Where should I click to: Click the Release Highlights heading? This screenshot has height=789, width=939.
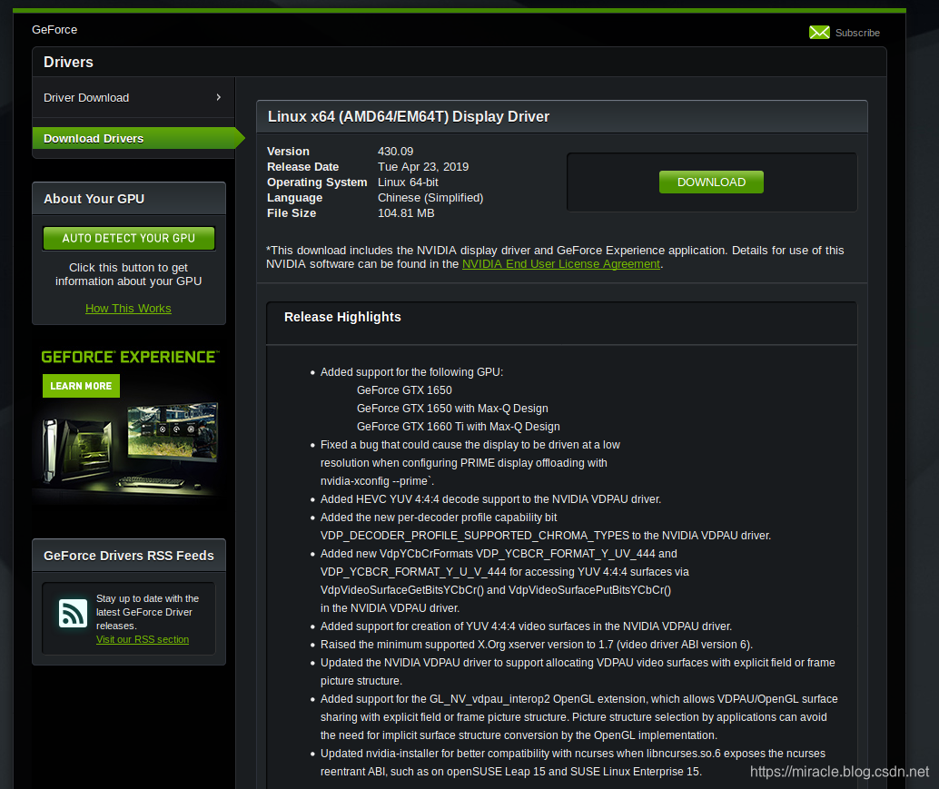tap(342, 317)
